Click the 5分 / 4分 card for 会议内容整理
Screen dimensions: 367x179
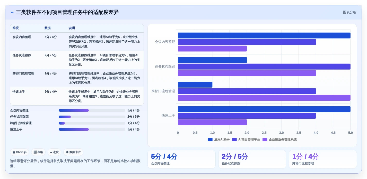pyautogui.click(x=181, y=159)
